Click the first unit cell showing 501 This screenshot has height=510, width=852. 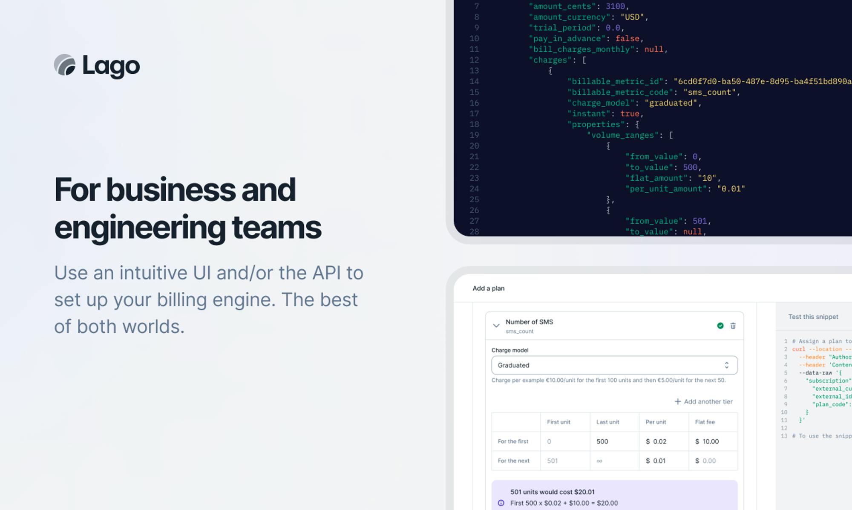click(565, 461)
